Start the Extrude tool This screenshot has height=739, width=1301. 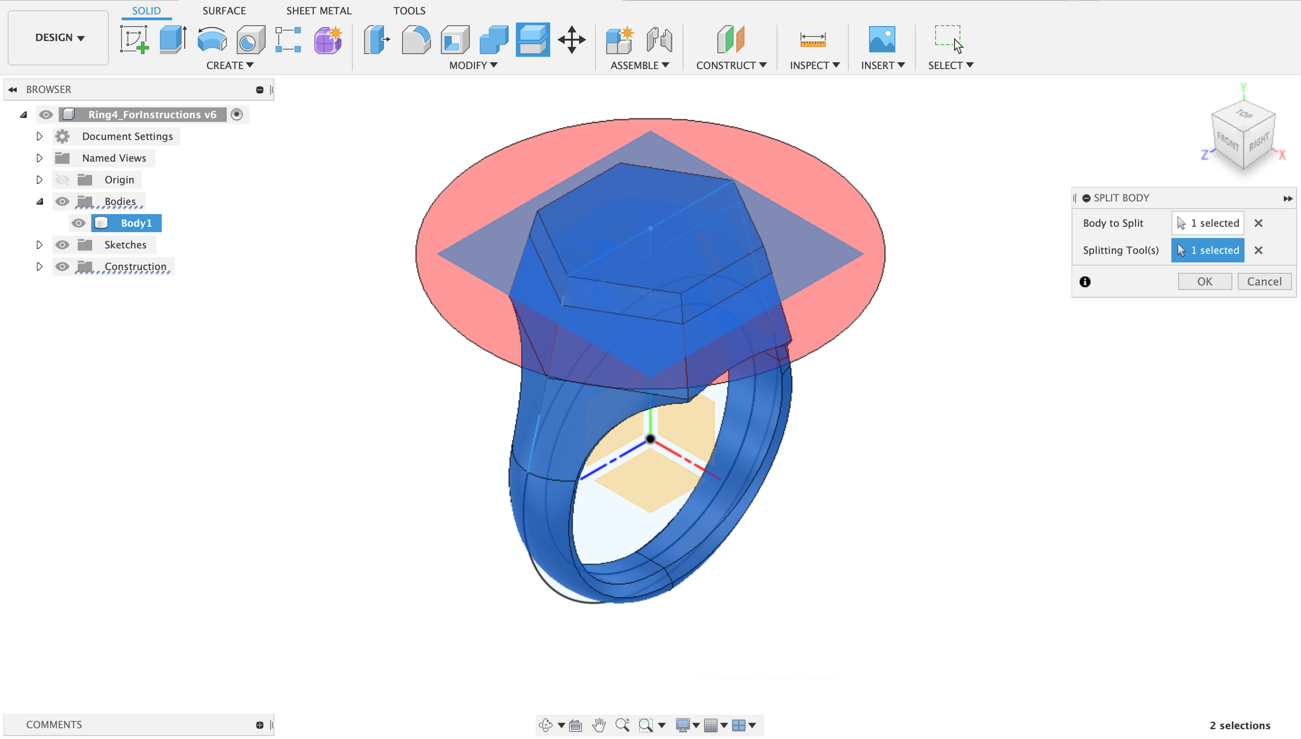[172, 39]
